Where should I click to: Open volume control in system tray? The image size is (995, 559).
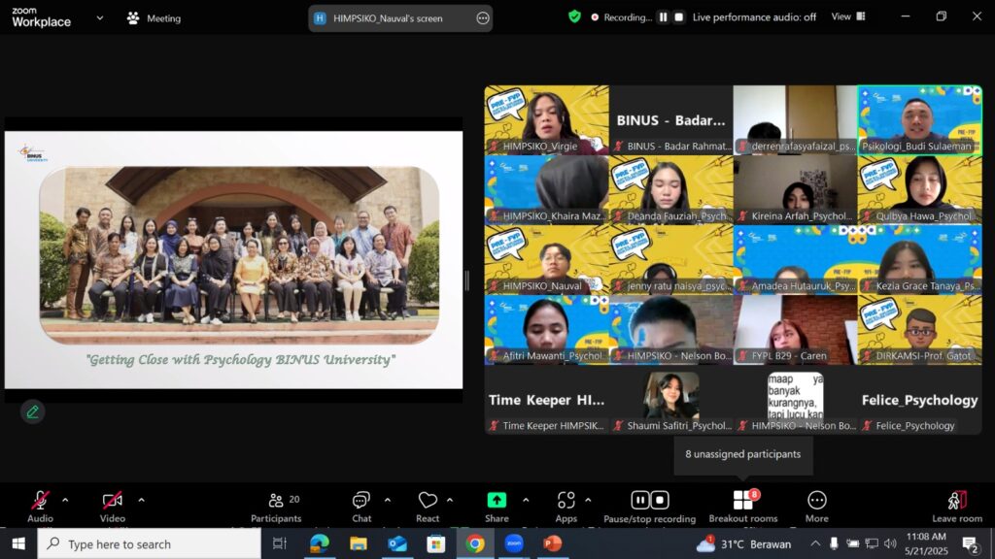pos(890,543)
